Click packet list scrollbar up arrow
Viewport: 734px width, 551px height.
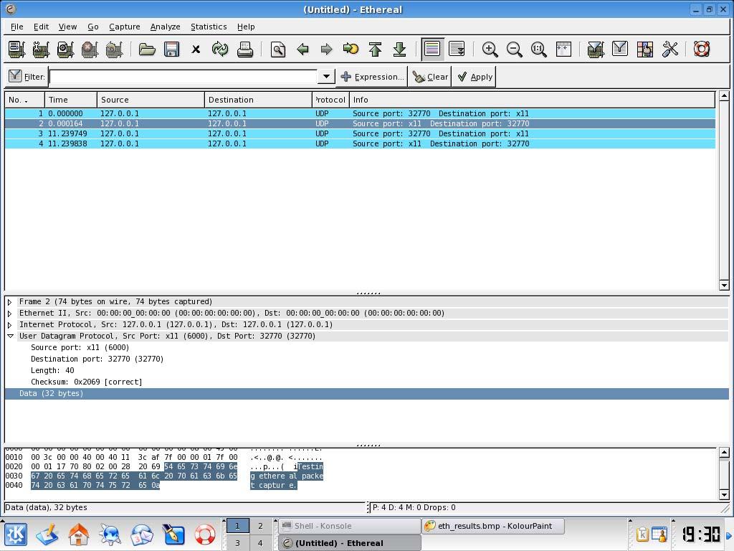point(724,96)
